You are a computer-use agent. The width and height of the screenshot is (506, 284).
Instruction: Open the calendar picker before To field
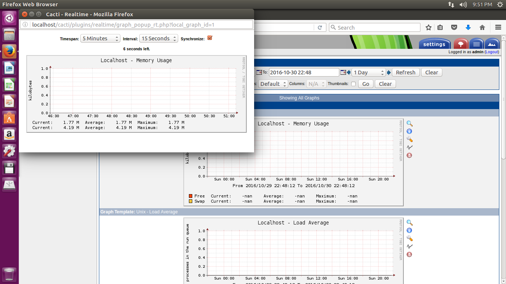coord(259,72)
